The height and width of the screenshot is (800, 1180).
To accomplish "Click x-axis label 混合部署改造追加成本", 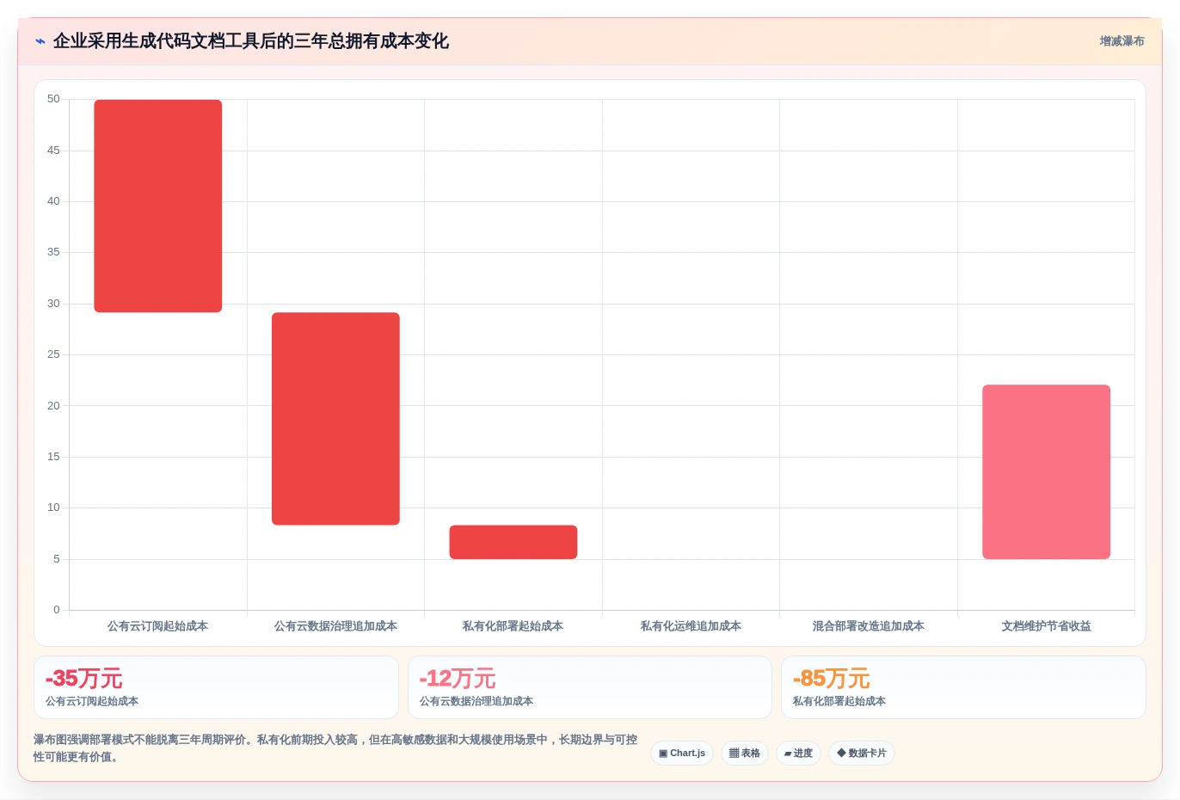I will coord(869,626).
